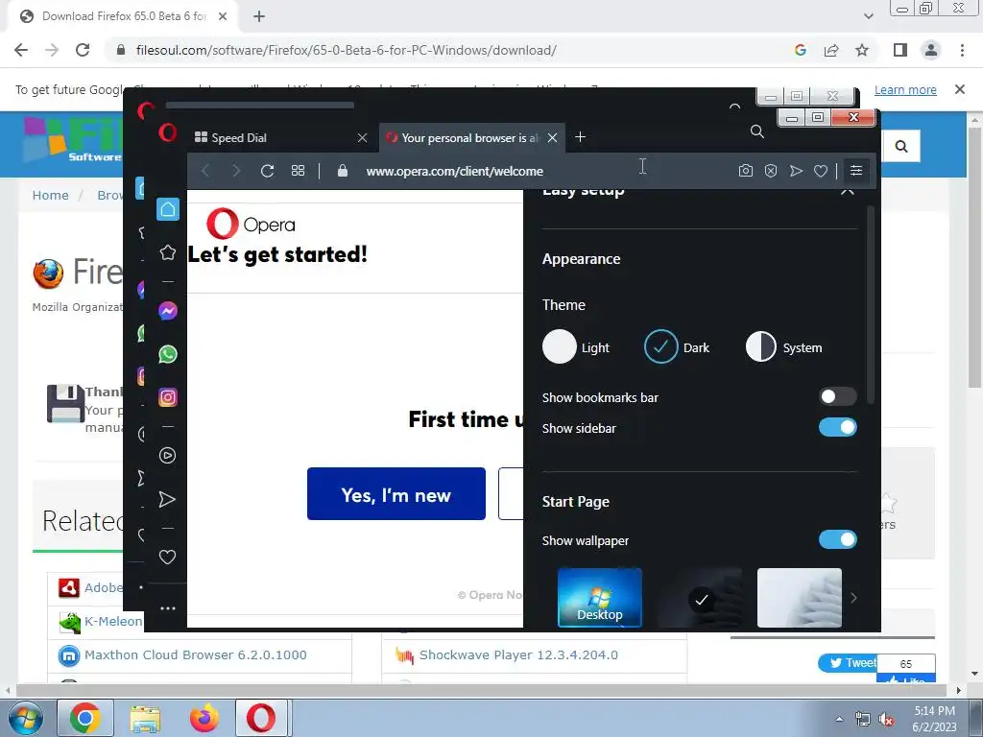
Task: Click Chrome address bar URL
Action: pyautogui.click(x=346, y=50)
